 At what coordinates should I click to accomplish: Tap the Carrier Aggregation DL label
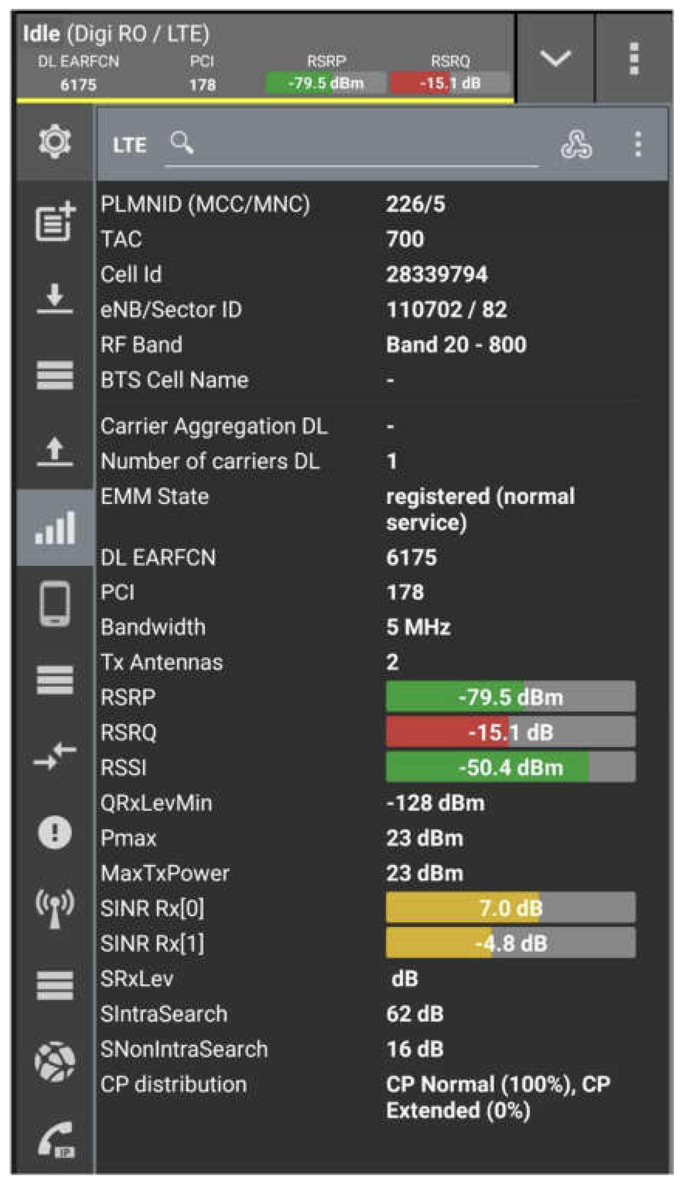(x=214, y=427)
